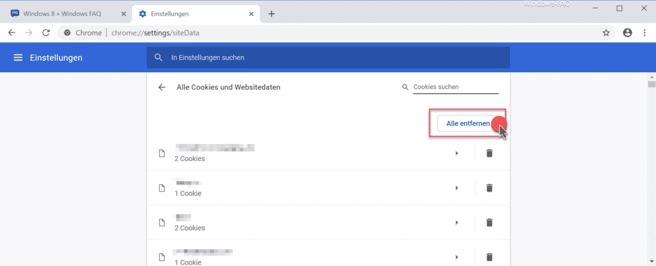Focus the Cookies suchen input field
Viewport: 656px width, 266px height.
[455, 87]
